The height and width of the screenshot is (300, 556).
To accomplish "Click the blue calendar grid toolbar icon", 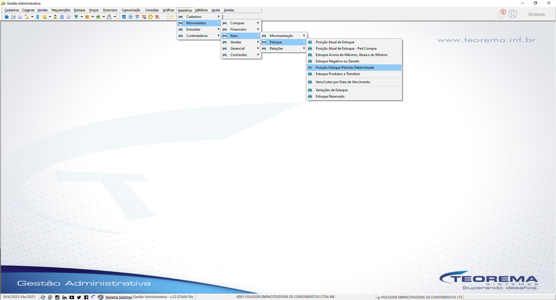I will click(x=124, y=17).
